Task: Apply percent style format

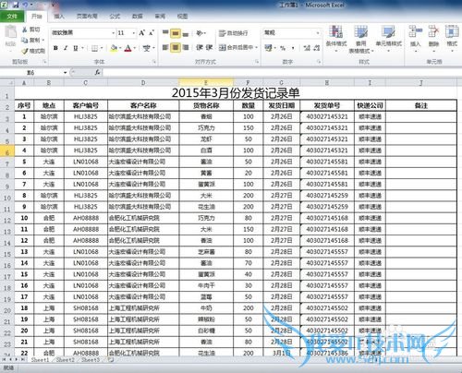Action: coord(283,48)
